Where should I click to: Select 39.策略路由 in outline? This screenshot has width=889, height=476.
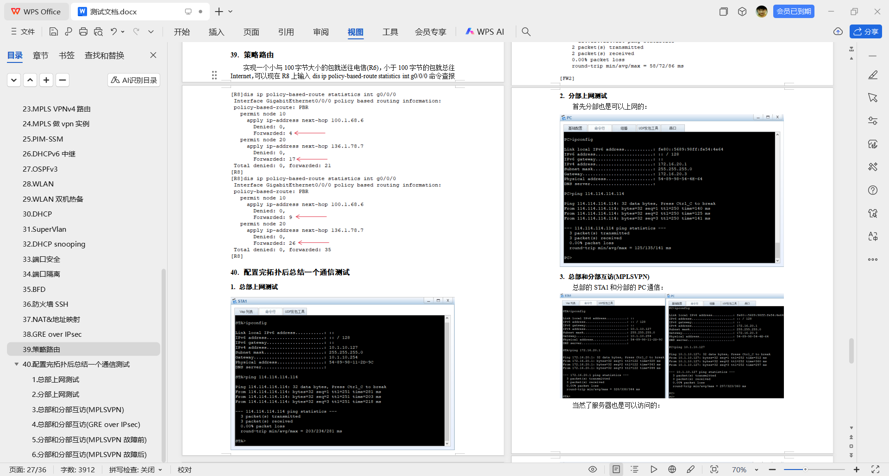coord(84,349)
